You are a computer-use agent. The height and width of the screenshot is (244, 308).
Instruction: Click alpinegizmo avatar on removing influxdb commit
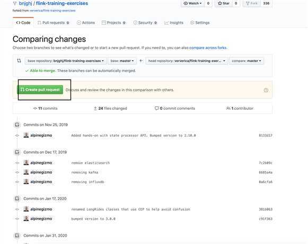click(26, 182)
